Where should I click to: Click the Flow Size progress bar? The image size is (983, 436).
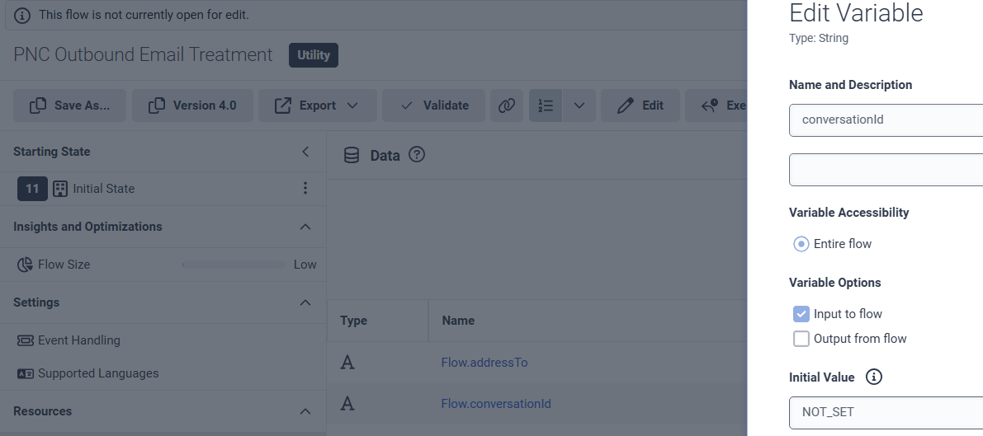(234, 265)
